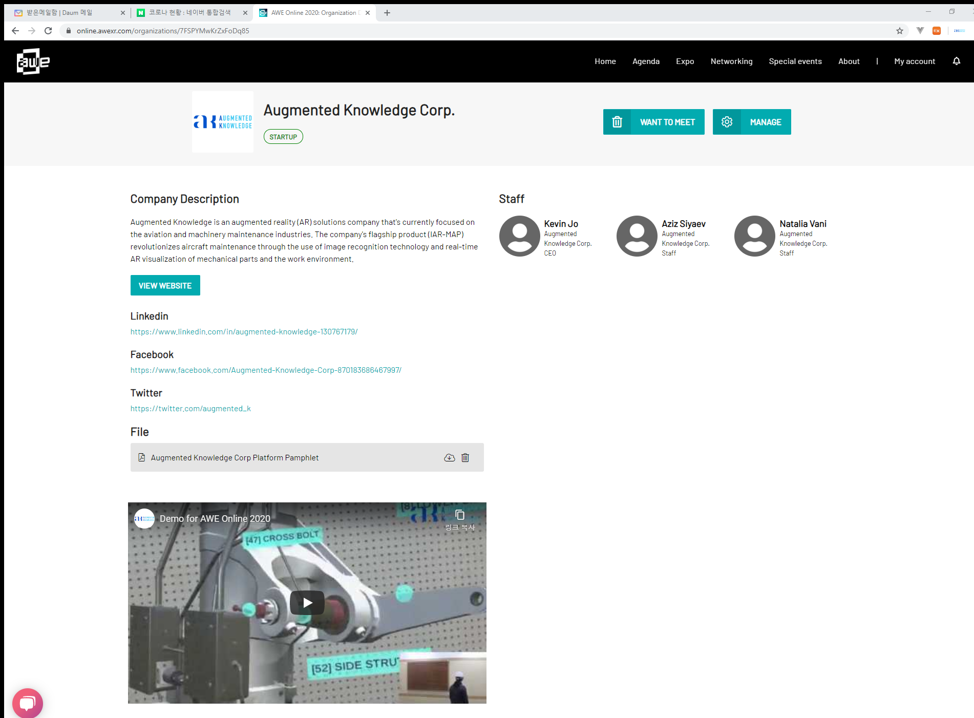Screen dimensions: 974x718
Task: Open the chat bubble widget
Action: pyautogui.click(x=28, y=703)
